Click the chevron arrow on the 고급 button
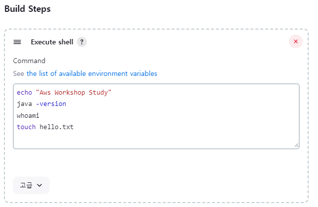The height and width of the screenshot is (207, 318). 39,185
